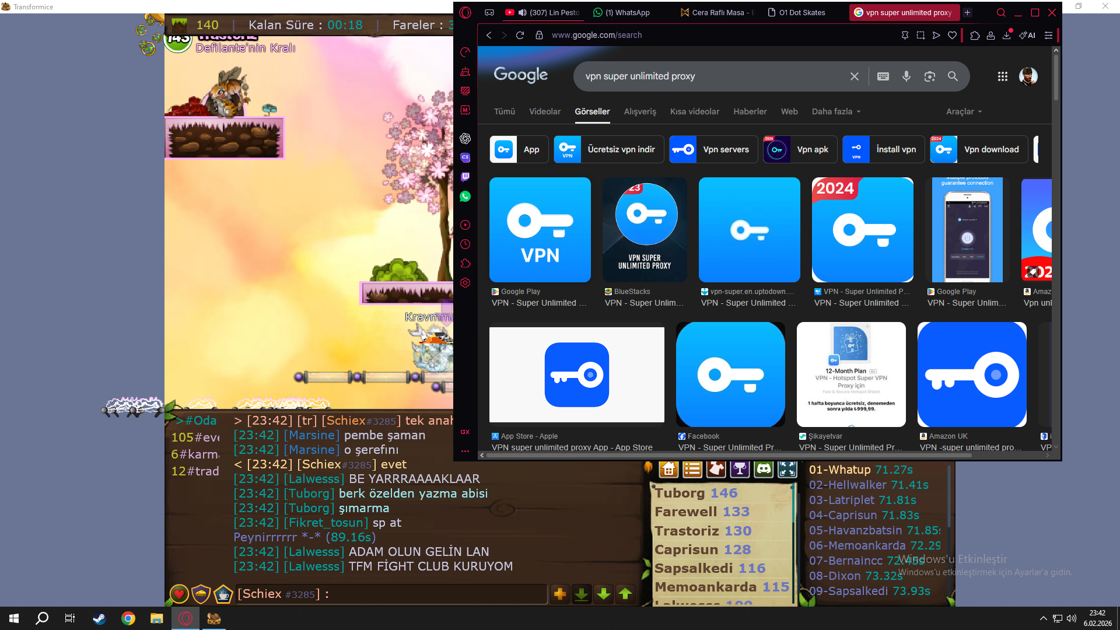Open a new browser tab
This screenshot has height=630, width=1120.
(967, 12)
